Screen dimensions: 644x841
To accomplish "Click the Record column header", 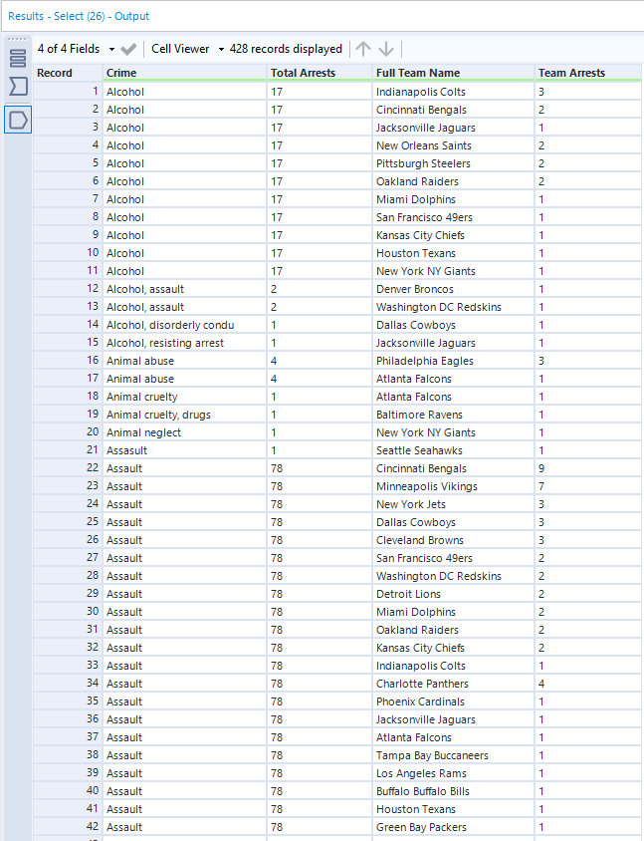I will (x=68, y=73).
